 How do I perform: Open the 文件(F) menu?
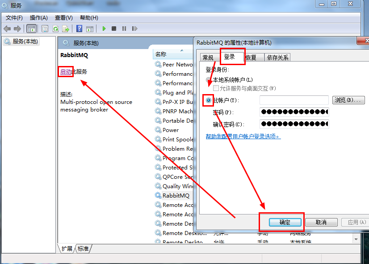(x=14, y=18)
